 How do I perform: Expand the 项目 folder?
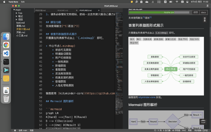(x=17, y=19)
